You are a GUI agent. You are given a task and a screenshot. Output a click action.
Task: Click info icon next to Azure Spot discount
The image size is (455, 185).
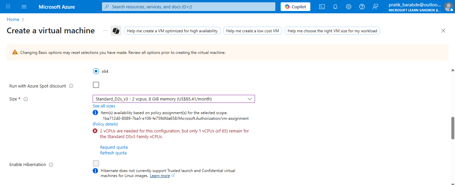[x=71, y=86]
